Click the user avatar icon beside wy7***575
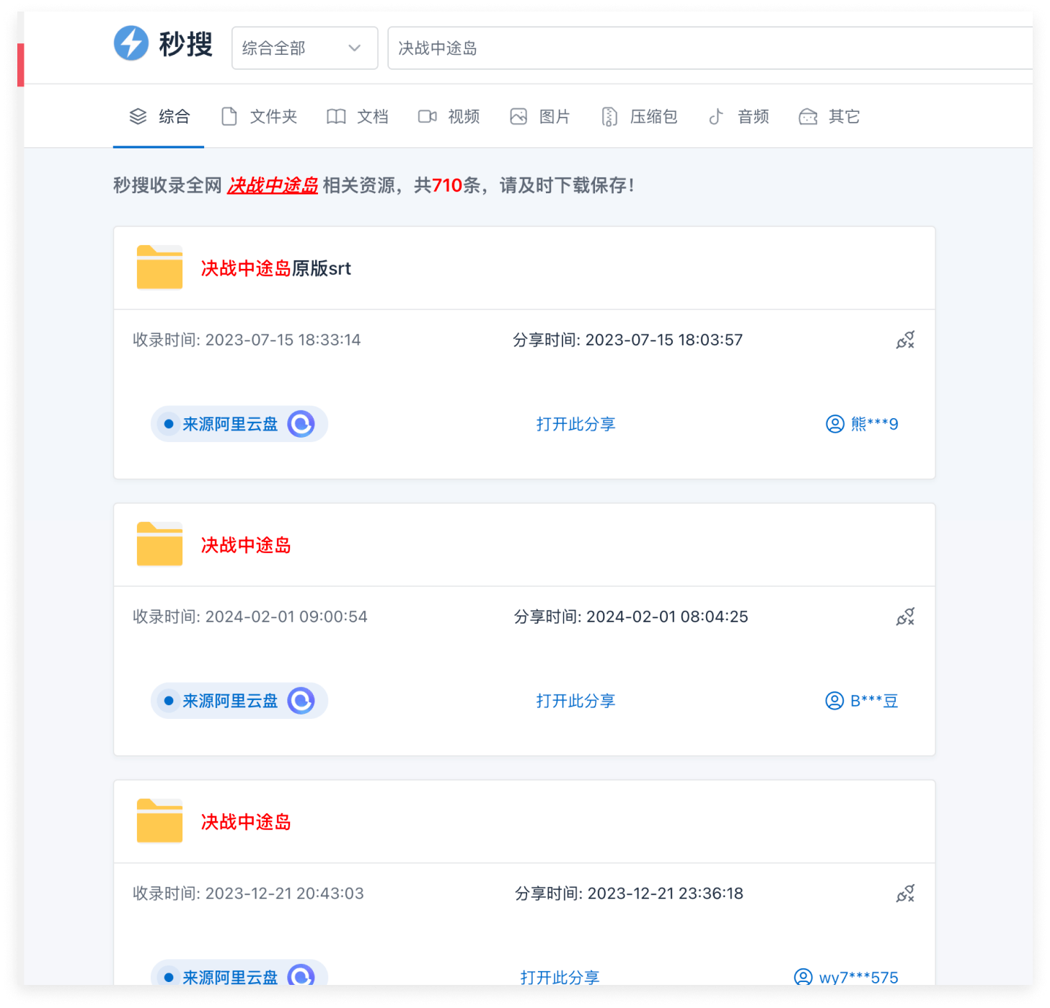1050x1008 pixels. click(x=803, y=977)
